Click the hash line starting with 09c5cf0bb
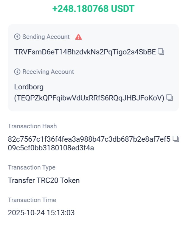 (x=51, y=148)
